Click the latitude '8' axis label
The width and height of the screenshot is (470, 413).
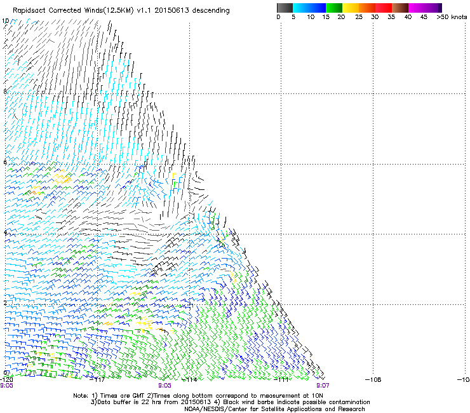coord(5,91)
